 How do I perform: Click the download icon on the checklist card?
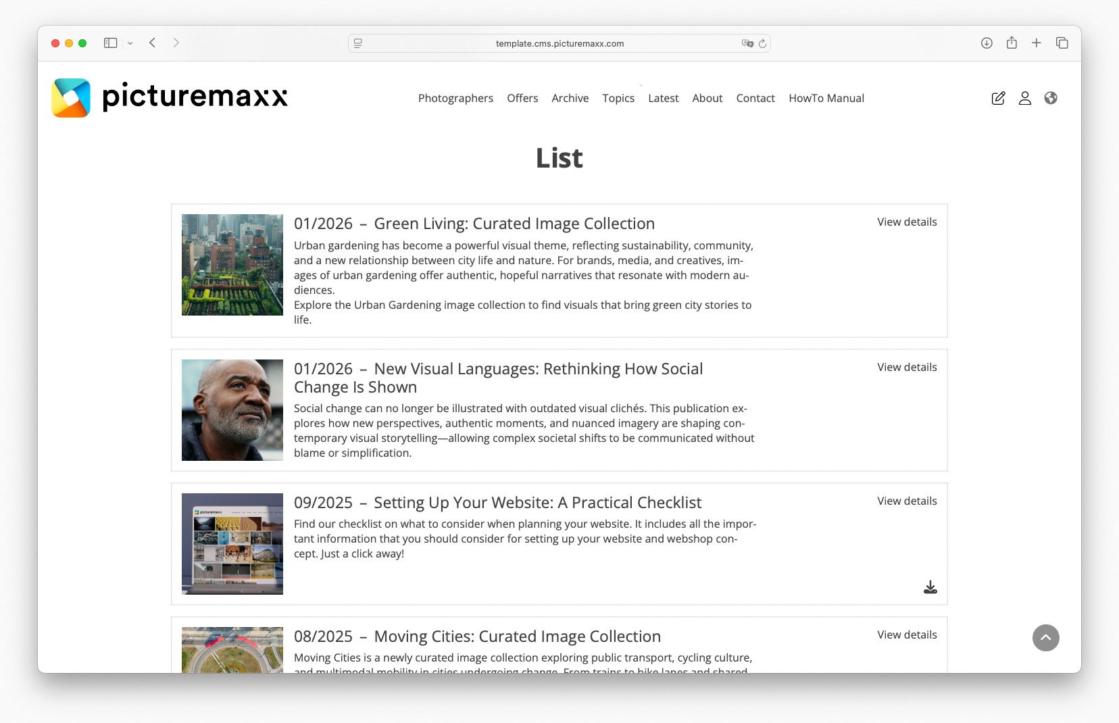pos(930,587)
